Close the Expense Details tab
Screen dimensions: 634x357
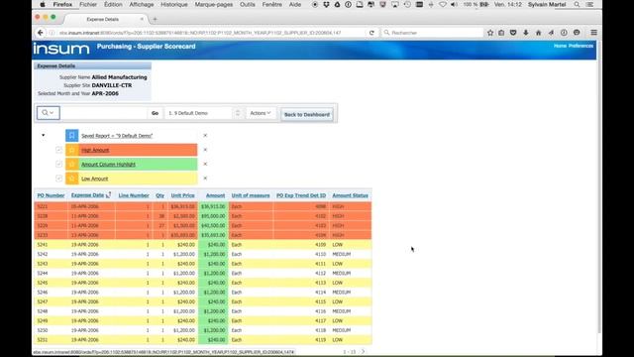(x=142, y=19)
